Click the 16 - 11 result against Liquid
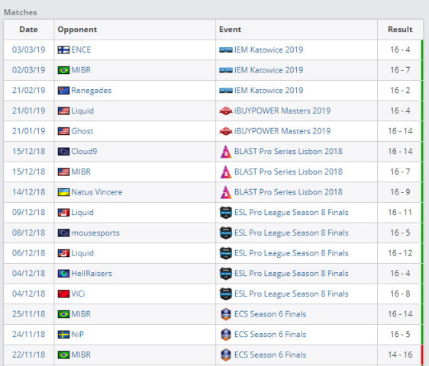The width and height of the screenshot is (429, 366). (x=400, y=213)
